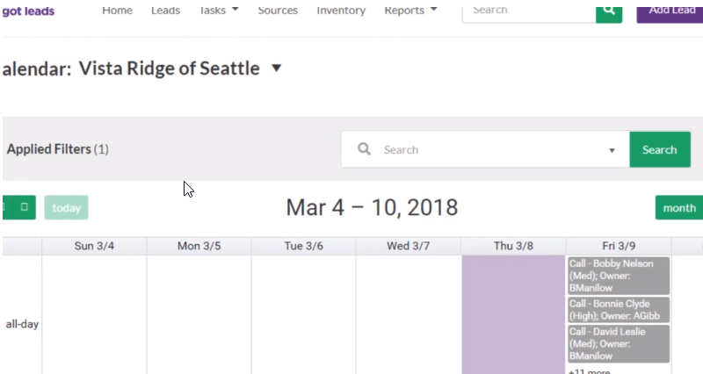703x374 pixels.
Task: Click into the top navigation search field
Action: [x=527, y=11]
